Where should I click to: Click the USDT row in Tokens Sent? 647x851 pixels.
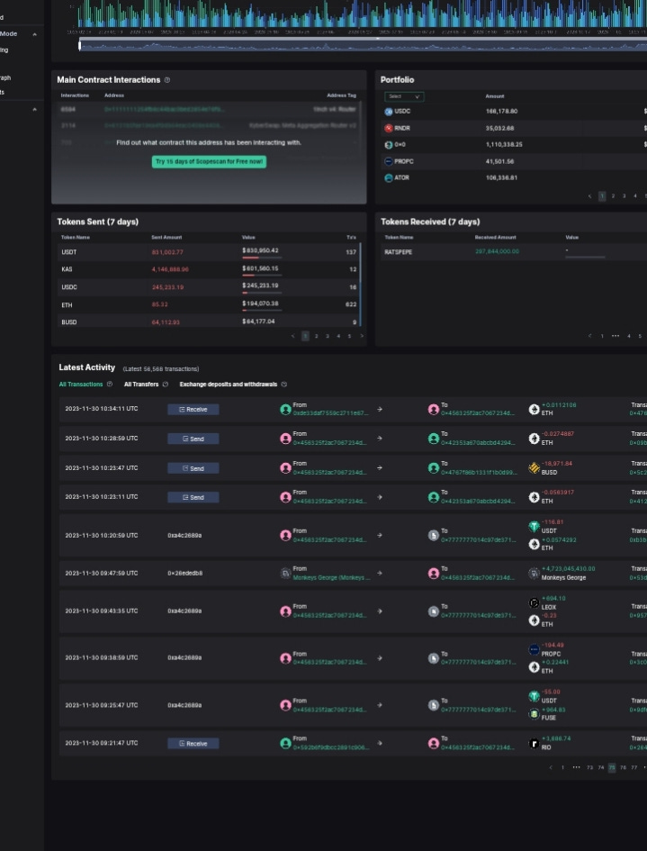208,252
